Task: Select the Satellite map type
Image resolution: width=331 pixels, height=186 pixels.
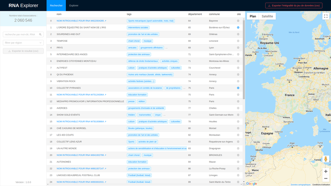Action: 267,16
